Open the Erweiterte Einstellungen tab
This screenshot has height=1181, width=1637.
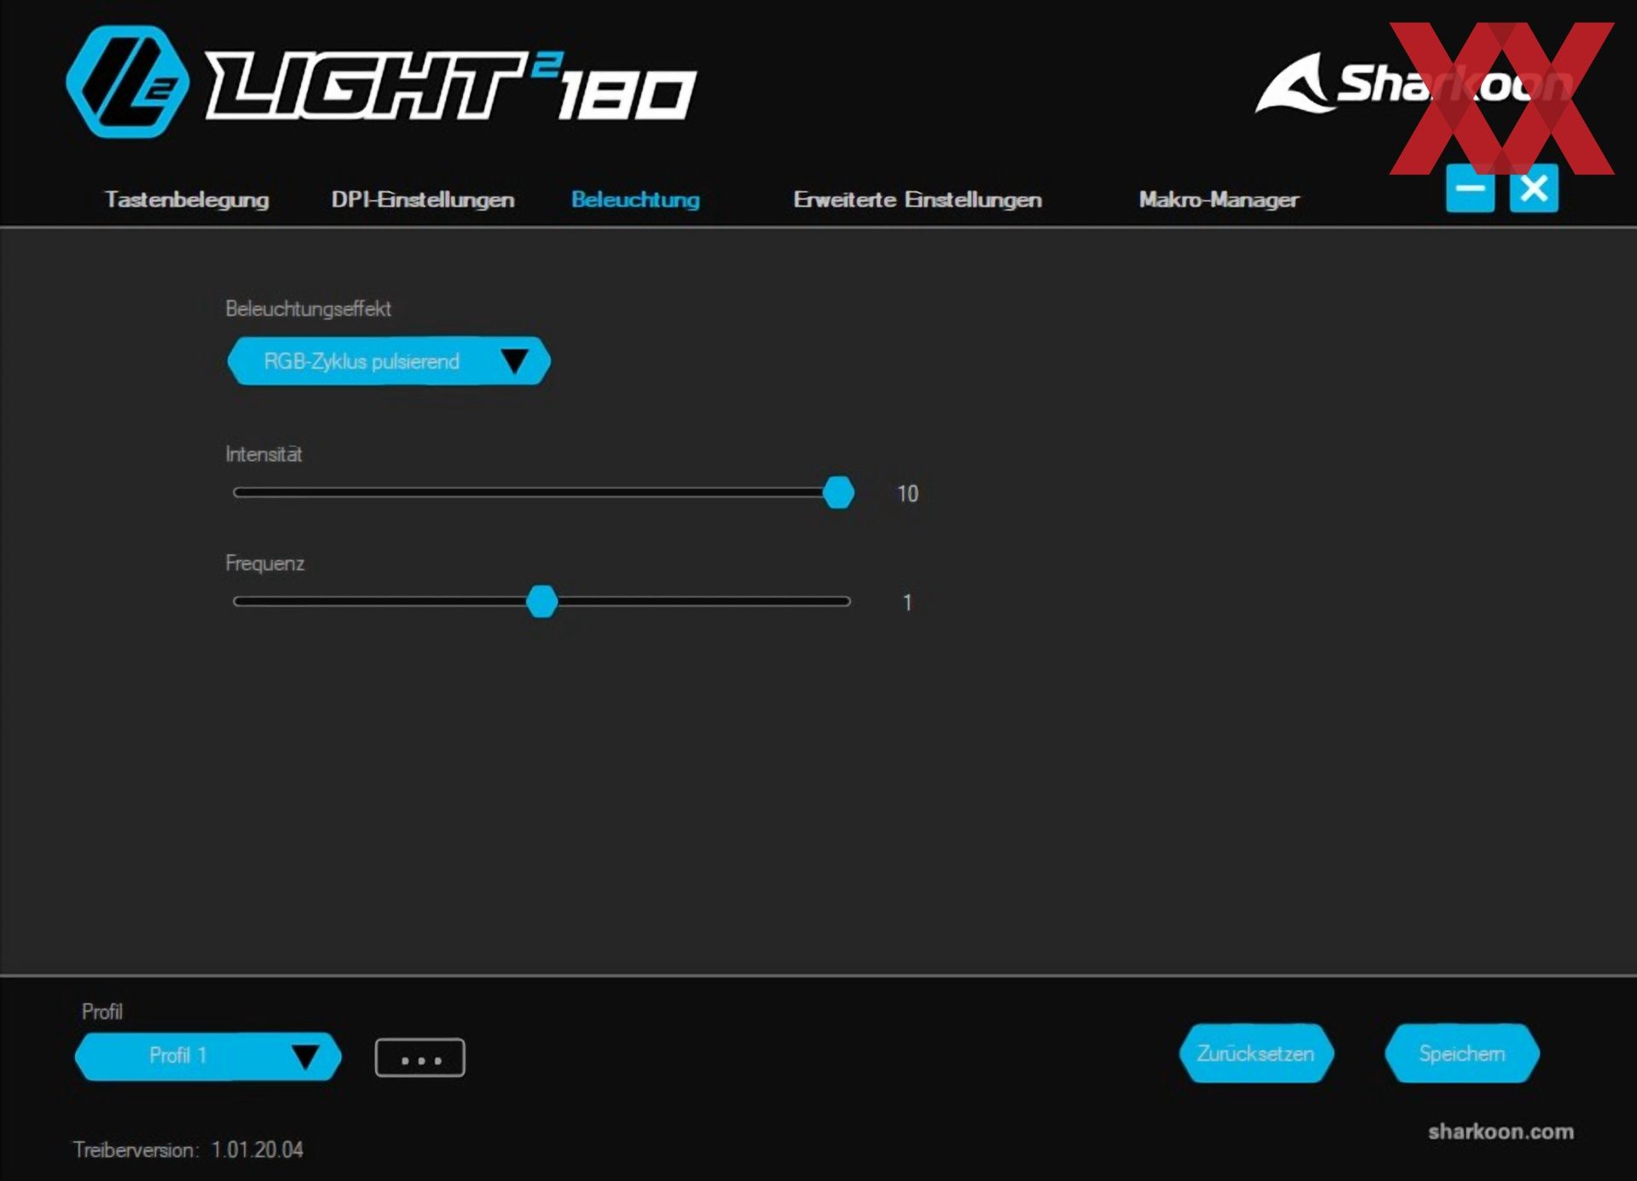917,199
